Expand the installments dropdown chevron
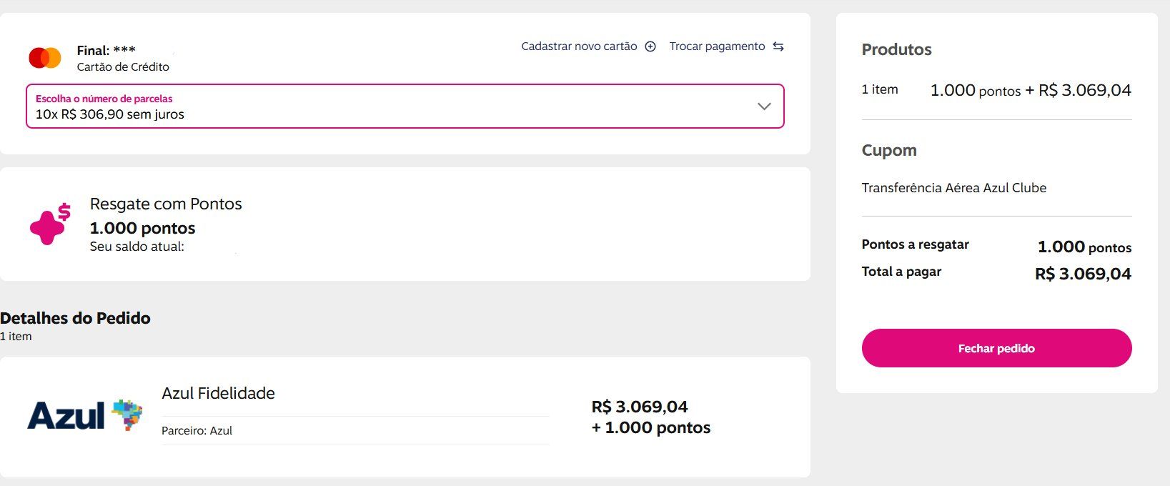Image resolution: width=1170 pixels, height=486 pixels. tap(764, 106)
